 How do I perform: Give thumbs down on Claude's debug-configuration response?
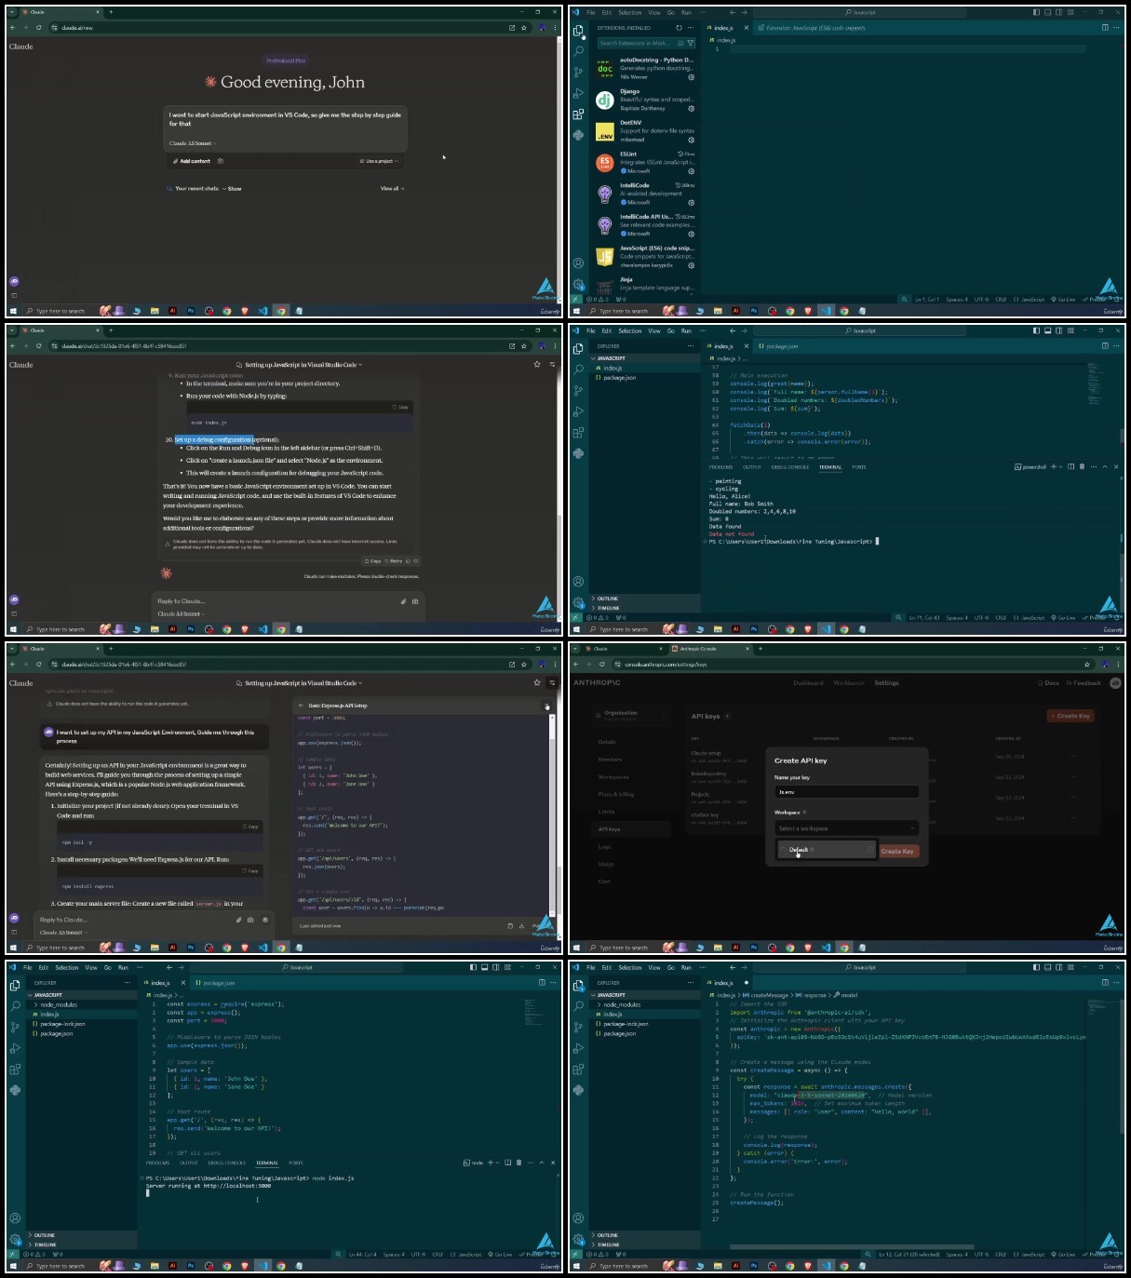416,561
